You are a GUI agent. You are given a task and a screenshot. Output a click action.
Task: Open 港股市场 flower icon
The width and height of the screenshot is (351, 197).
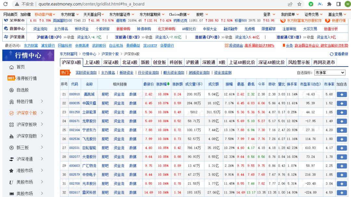pos(12,171)
